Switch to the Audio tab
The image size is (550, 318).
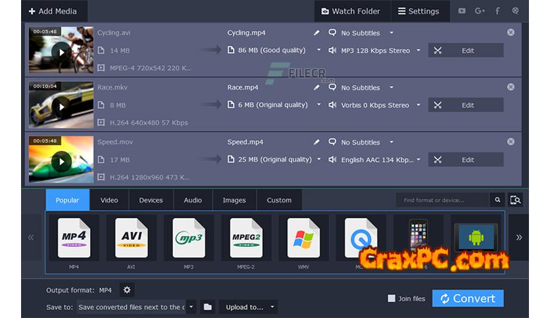tap(193, 200)
